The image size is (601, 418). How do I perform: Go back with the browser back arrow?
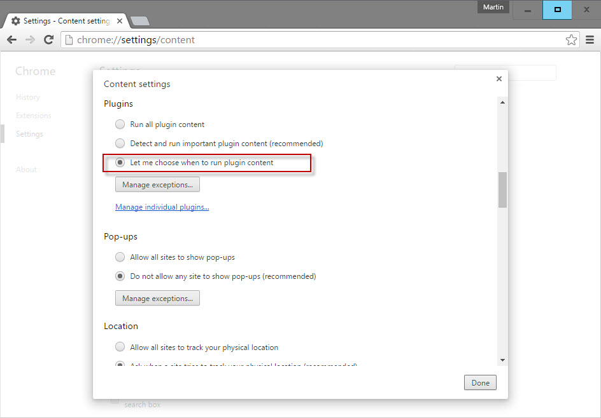[12, 40]
